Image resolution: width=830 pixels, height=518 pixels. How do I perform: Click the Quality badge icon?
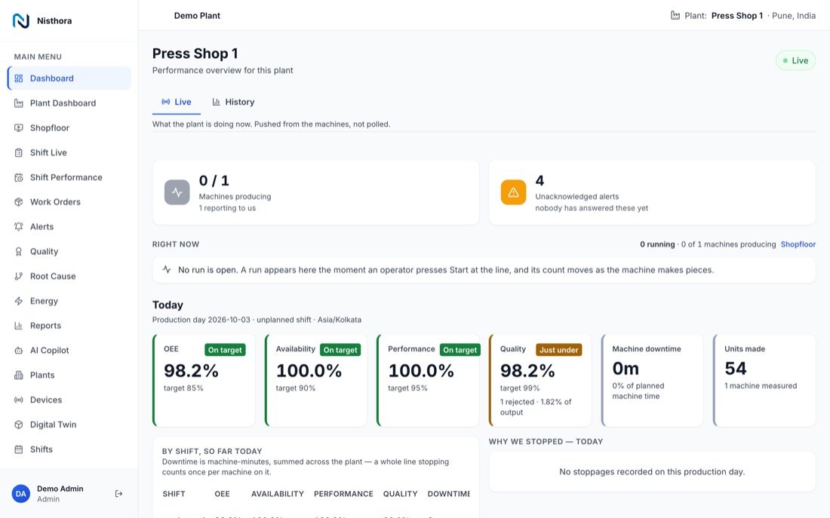pos(19,252)
